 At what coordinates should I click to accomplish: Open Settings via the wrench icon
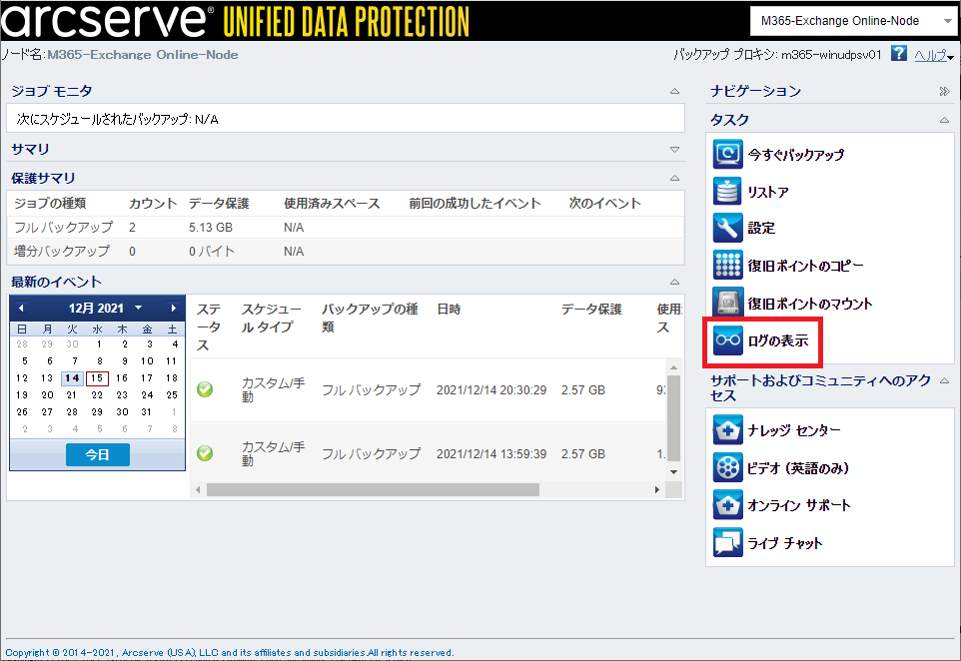click(x=727, y=228)
